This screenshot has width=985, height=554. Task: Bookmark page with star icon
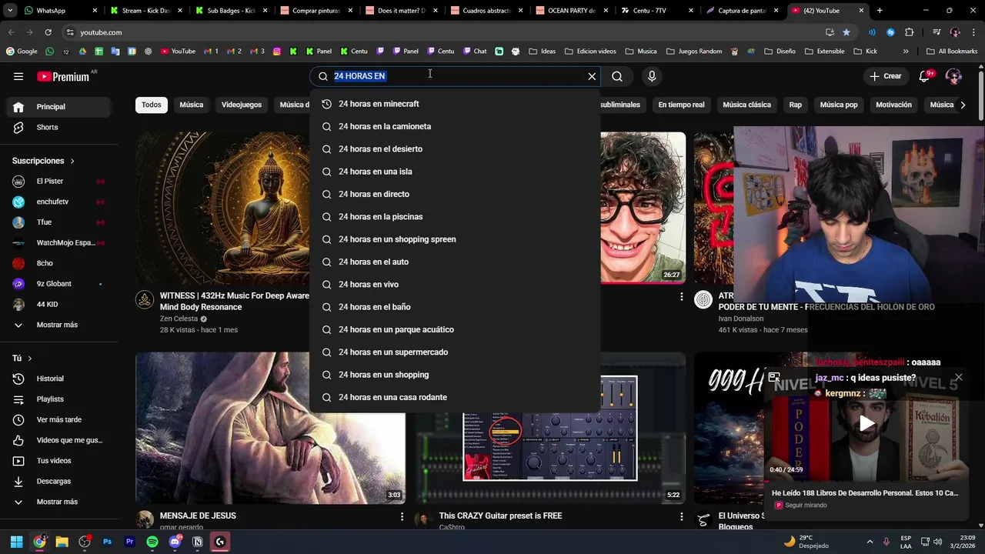pyautogui.click(x=846, y=32)
